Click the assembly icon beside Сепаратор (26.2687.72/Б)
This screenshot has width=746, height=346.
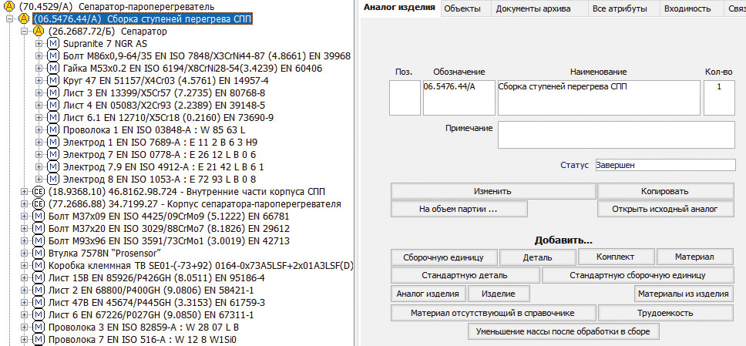coord(38,32)
